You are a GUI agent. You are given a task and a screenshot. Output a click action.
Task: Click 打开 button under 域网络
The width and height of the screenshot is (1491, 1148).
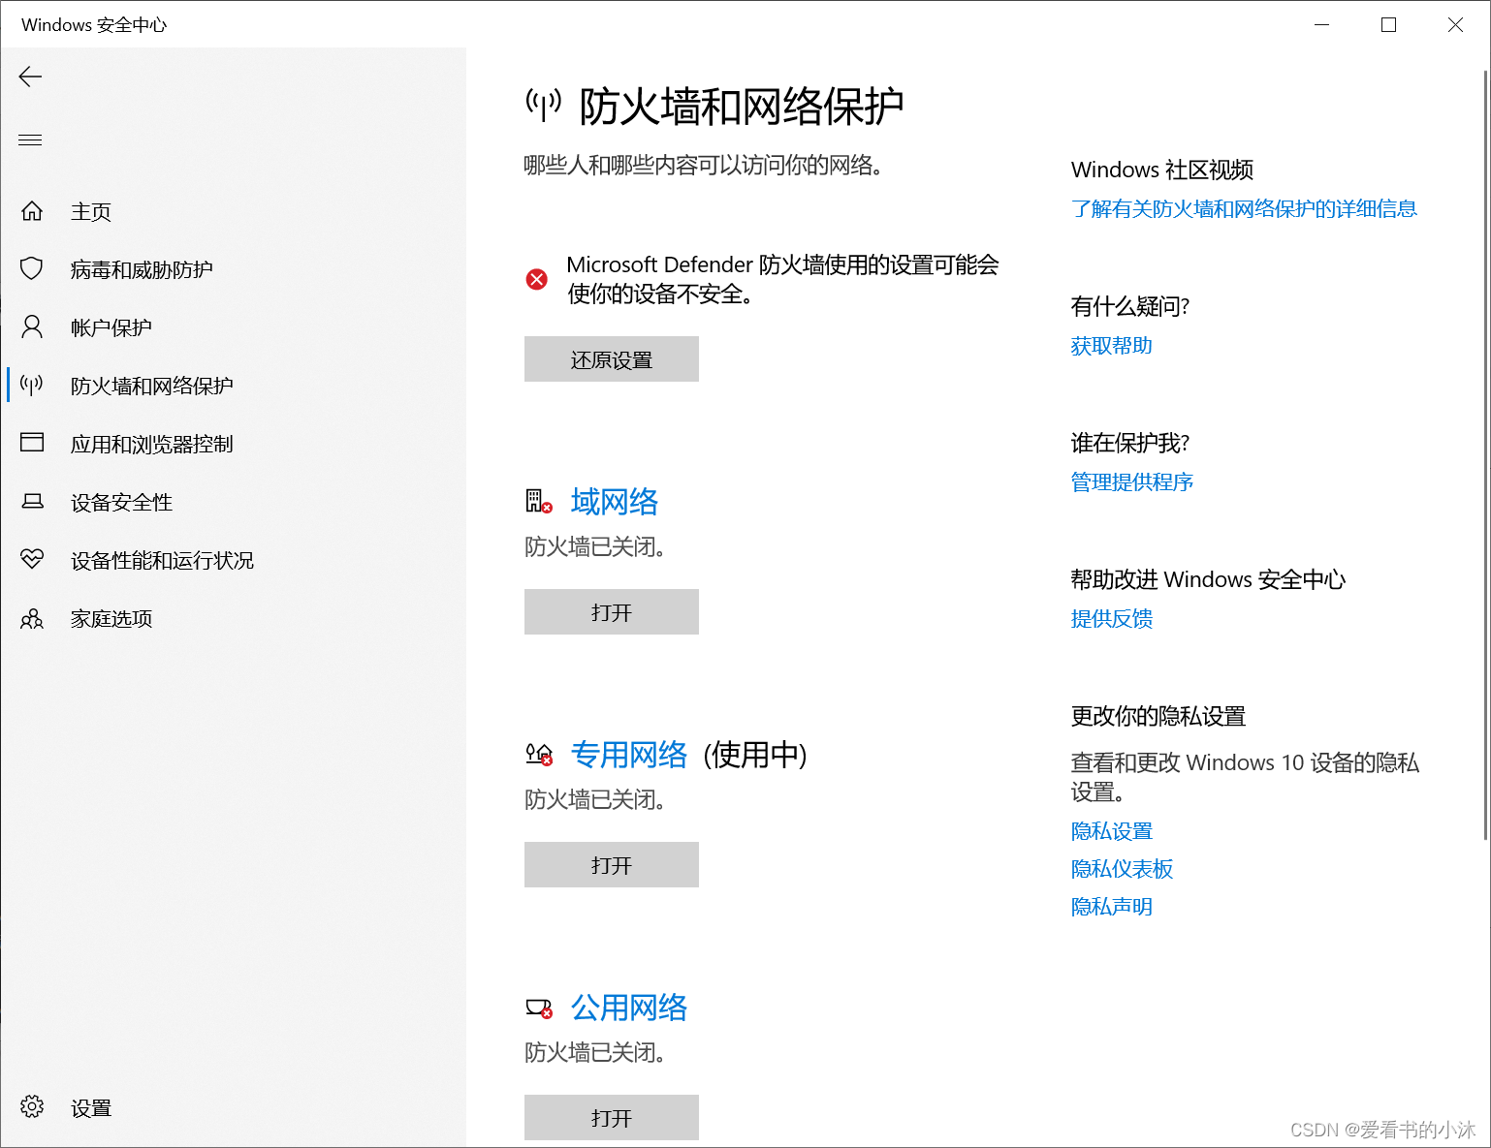pos(612,612)
